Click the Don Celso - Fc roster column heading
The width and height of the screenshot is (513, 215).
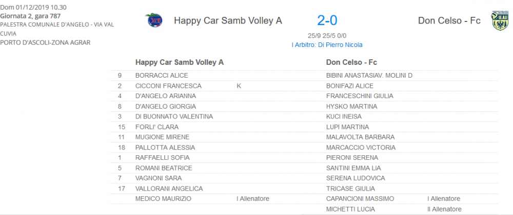point(352,62)
